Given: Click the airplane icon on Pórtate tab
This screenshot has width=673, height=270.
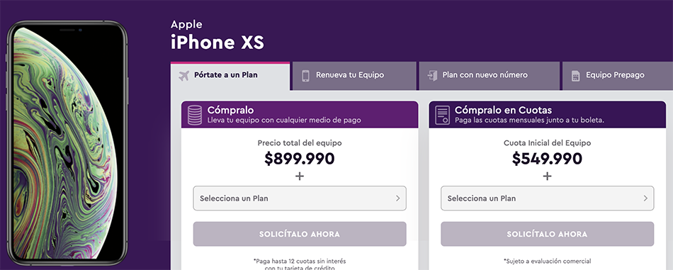Looking at the screenshot, I should coord(183,76).
